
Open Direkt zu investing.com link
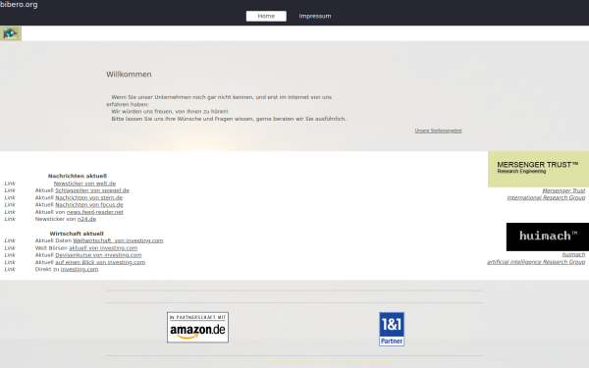(x=80, y=269)
